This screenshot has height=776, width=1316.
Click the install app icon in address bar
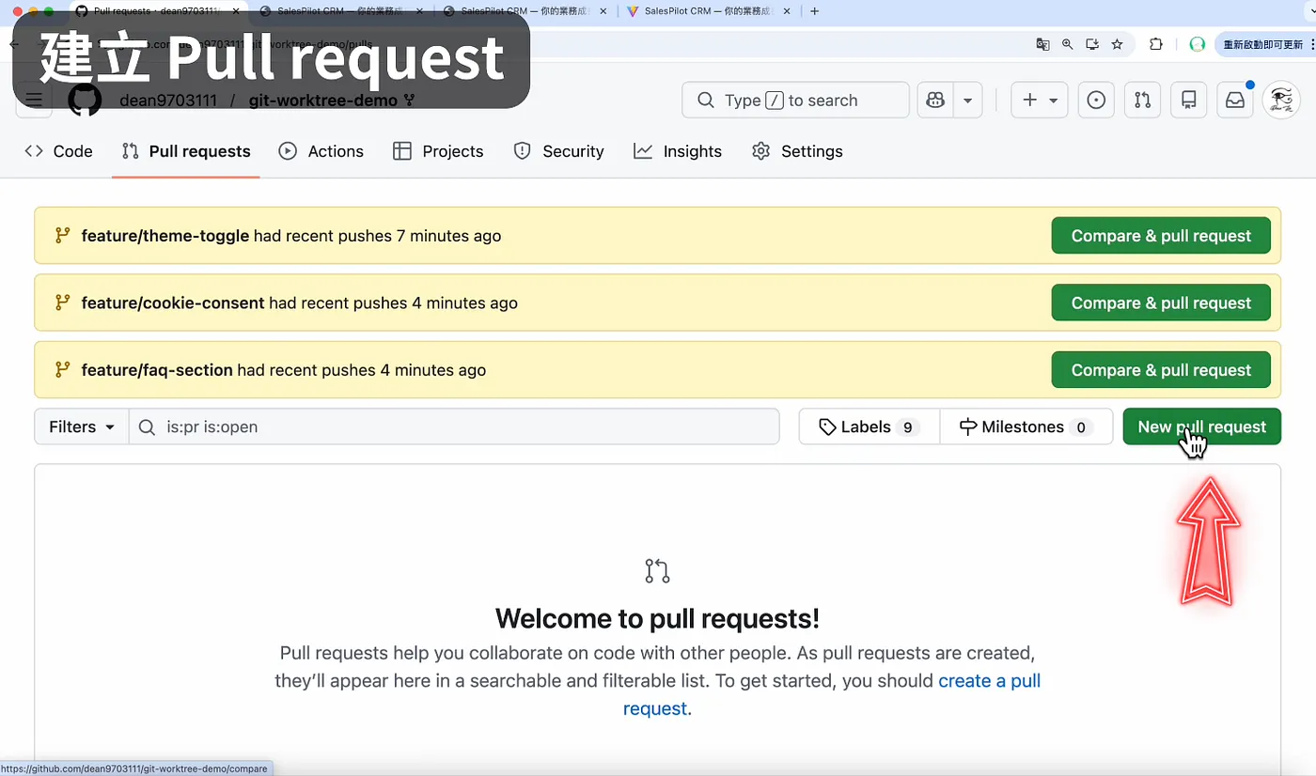(x=1092, y=44)
